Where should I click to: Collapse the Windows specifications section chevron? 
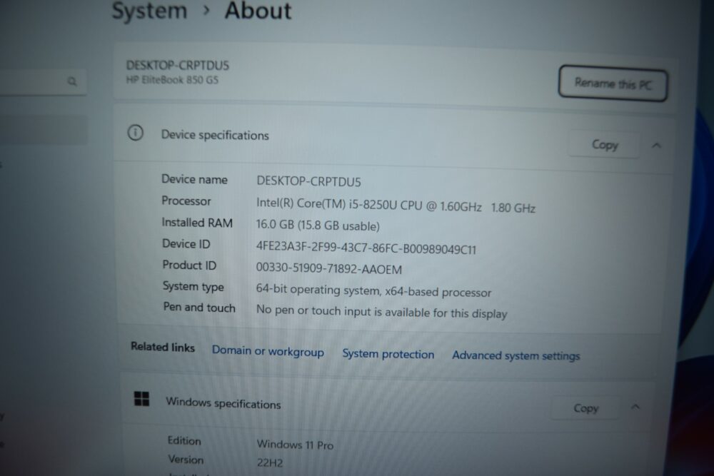point(635,407)
